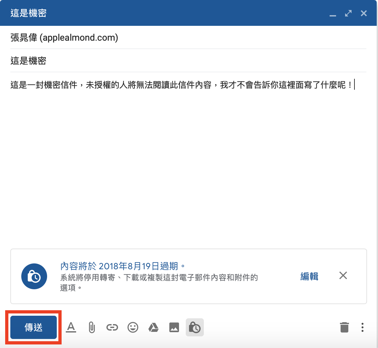Screen dimensions: 378x348
Task: Click 編輯 to edit confidential settings
Action: click(309, 276)
